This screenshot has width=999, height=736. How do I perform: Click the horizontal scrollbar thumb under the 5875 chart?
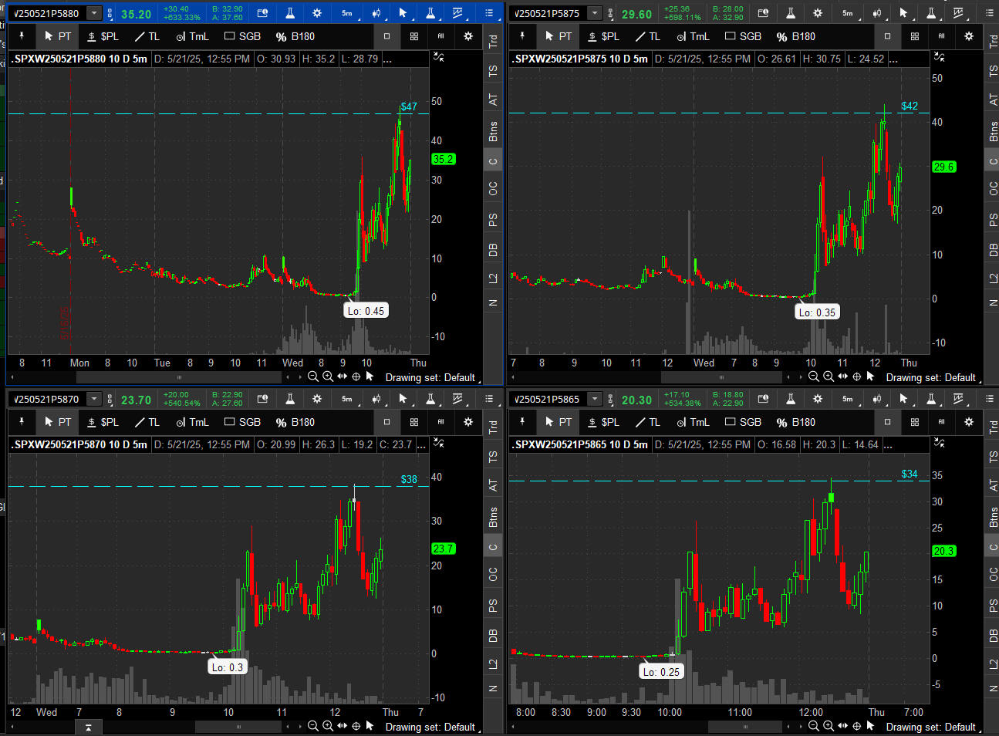[x=721, y=377]
